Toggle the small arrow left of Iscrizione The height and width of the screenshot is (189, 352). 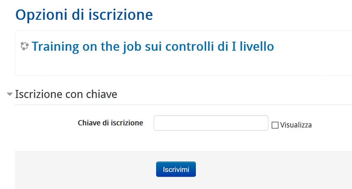10,94
